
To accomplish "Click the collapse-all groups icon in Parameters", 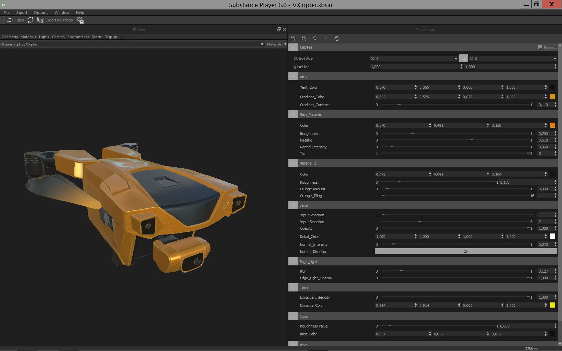I will (315, 38).
